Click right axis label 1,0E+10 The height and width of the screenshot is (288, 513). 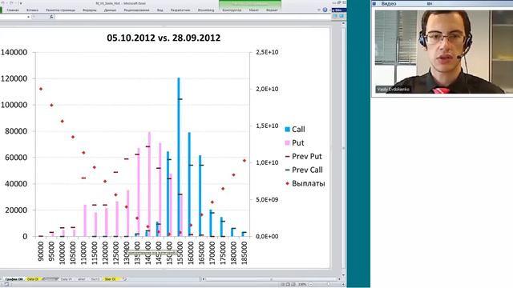[x=267, y=162]
